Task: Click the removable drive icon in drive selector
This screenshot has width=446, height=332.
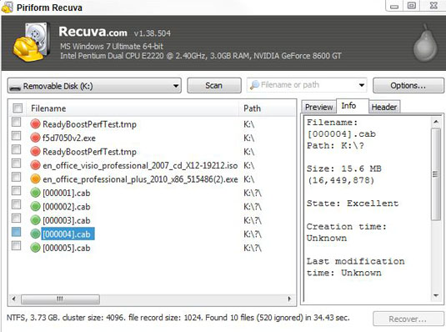Action: [x=15, y=88]
